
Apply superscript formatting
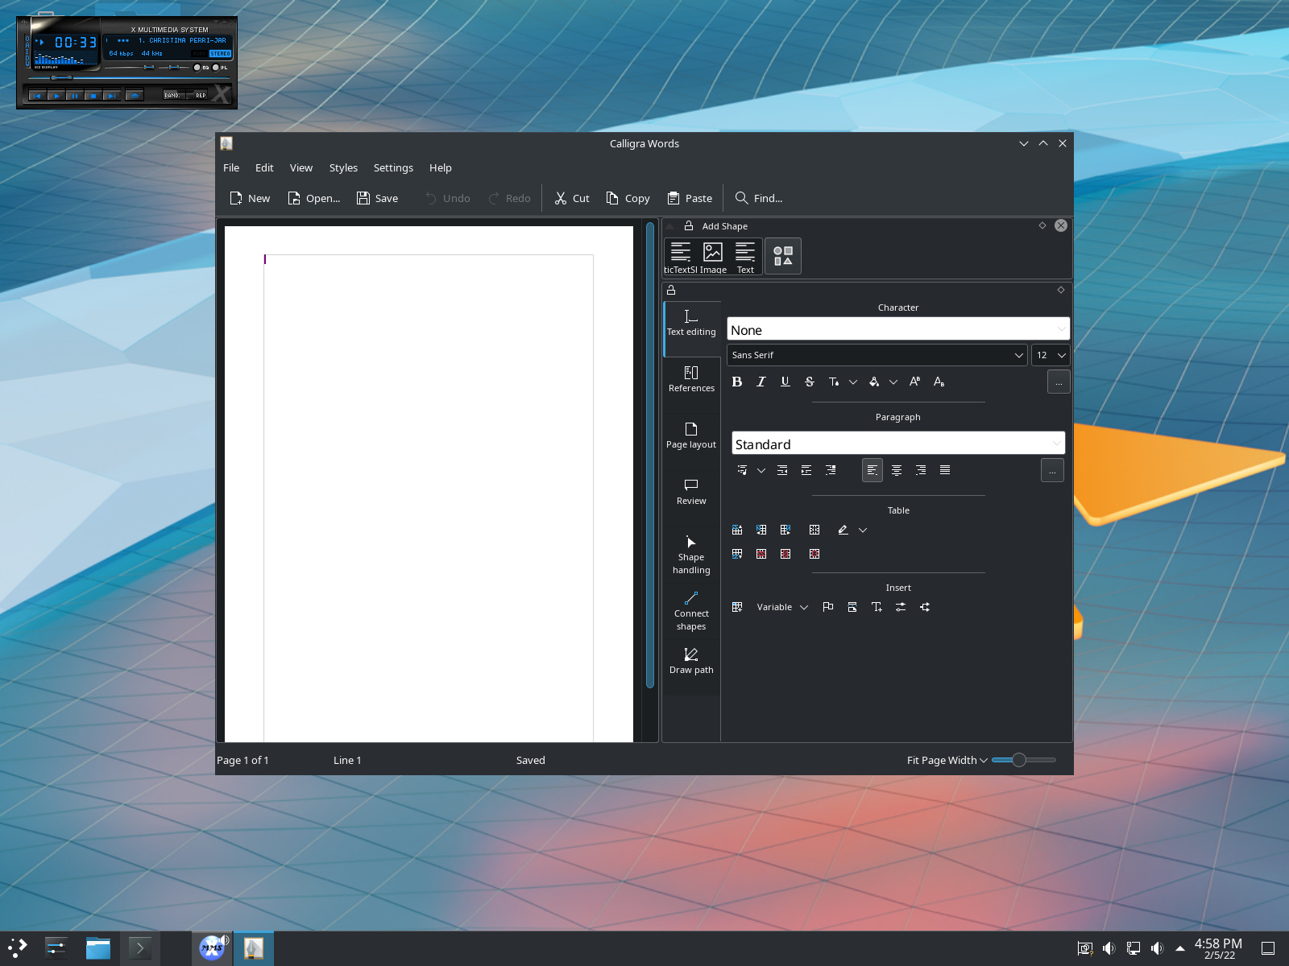coord(914,382)
